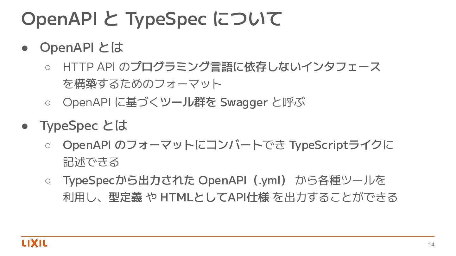Select the slide title "OpenAPI と TypeSpec について"
This screenshot has width=456, height=256.
tap(151, 19)
